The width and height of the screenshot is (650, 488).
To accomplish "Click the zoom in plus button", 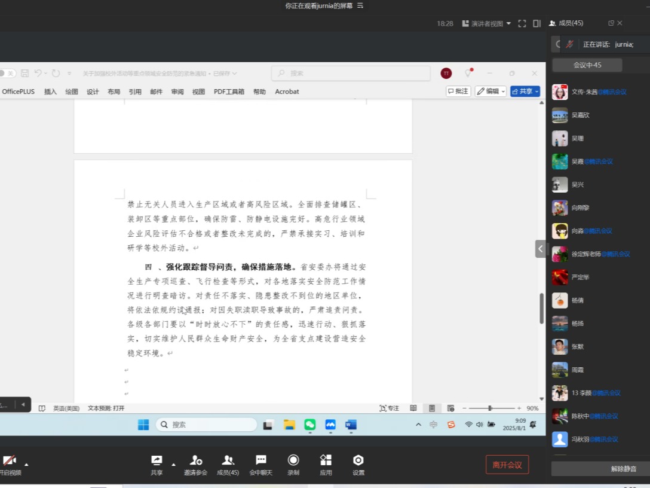I will click(519, 408).
